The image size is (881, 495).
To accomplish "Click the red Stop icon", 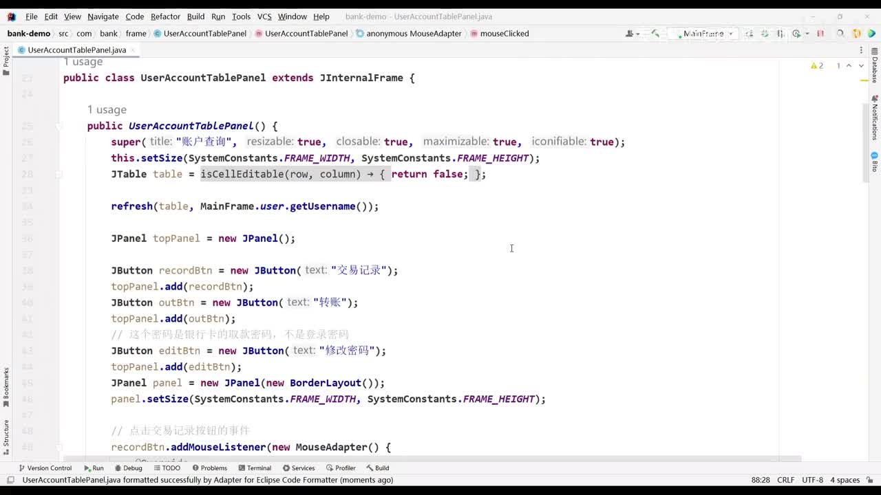I will pos(820,34).
